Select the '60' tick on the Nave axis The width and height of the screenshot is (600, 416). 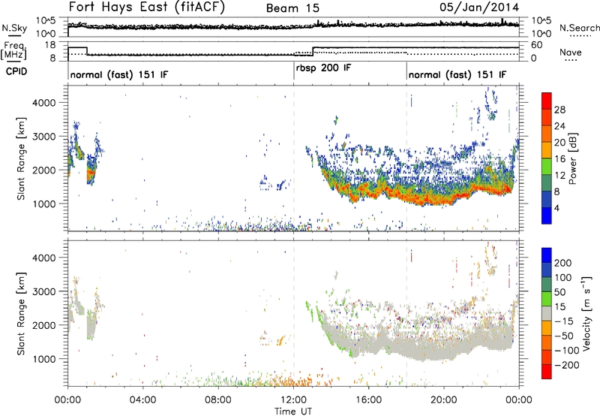tap(537, 45)
